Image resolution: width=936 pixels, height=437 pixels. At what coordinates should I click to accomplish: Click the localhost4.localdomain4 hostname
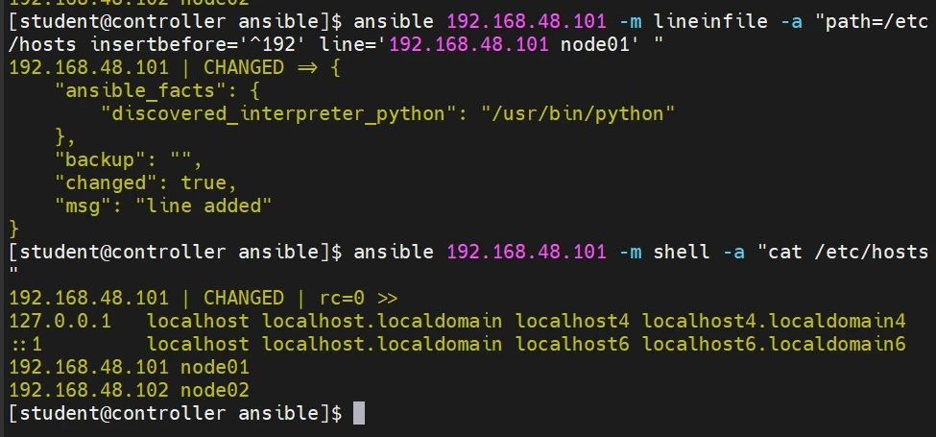pyautogui.click(x=774, y=321)
